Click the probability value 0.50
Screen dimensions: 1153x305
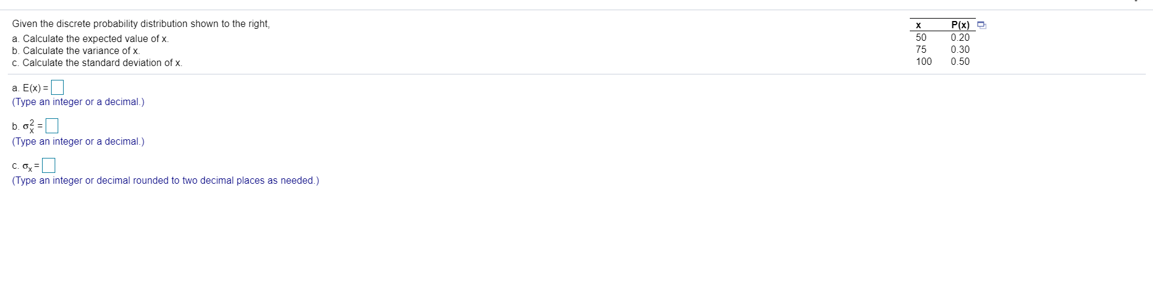[960, 61]
